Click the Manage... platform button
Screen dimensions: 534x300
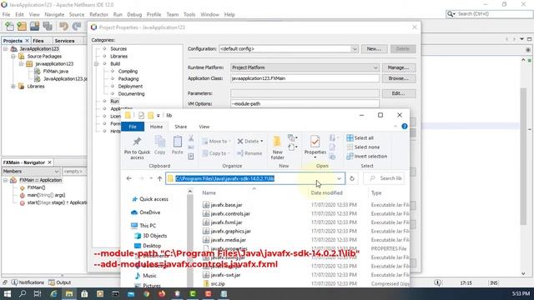tap(399, 67)
